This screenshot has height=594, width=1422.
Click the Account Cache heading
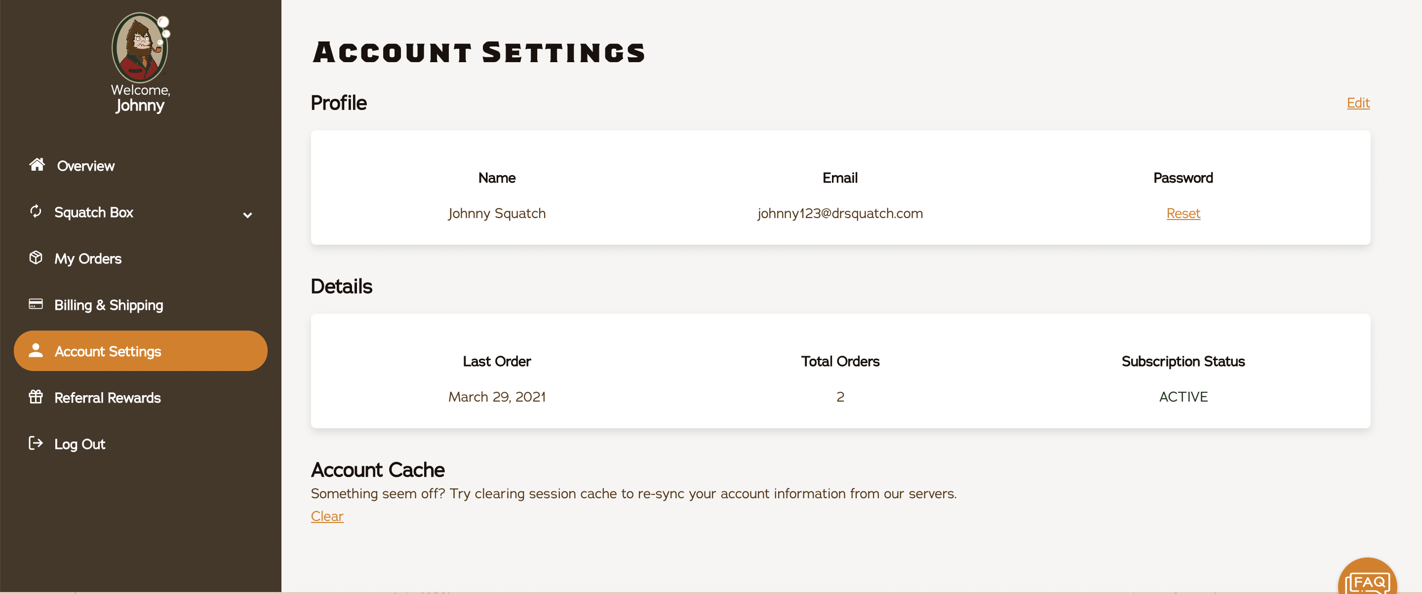(x=378, y=470)
